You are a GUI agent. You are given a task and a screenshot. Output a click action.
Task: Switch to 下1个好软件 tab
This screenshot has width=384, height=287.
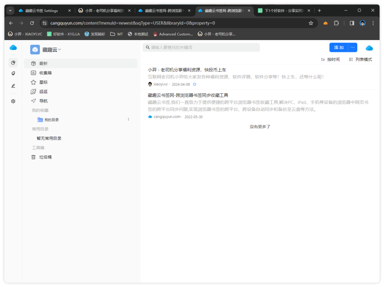[x=284, y=11]
